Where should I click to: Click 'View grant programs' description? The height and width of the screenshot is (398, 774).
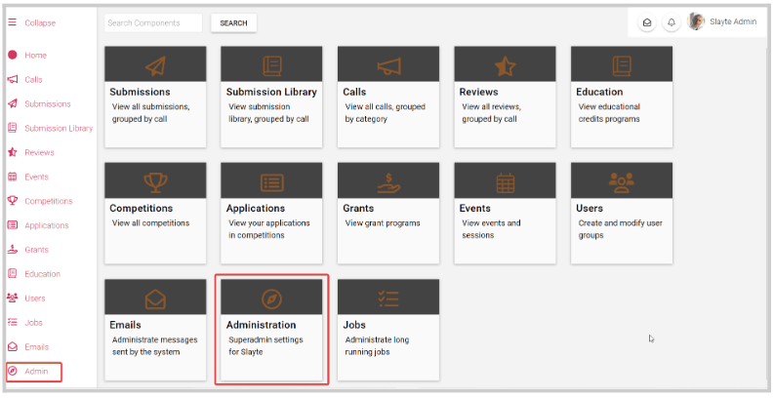[383, 223]
